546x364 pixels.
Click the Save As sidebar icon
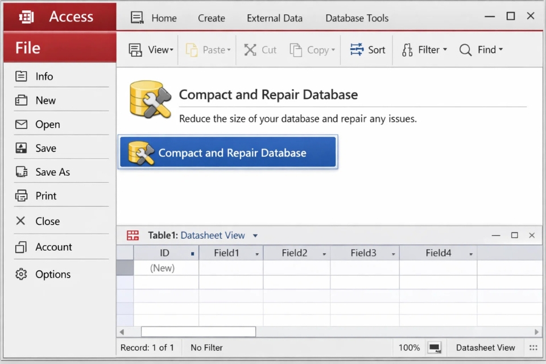[21, 172]
